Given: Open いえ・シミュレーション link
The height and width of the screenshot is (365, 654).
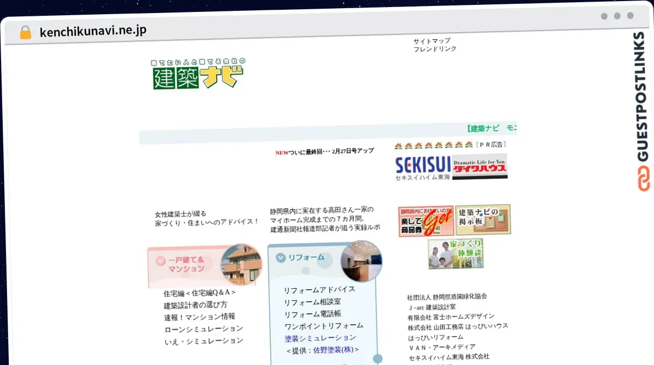Looking at the screenshot, I should (203, 341).
